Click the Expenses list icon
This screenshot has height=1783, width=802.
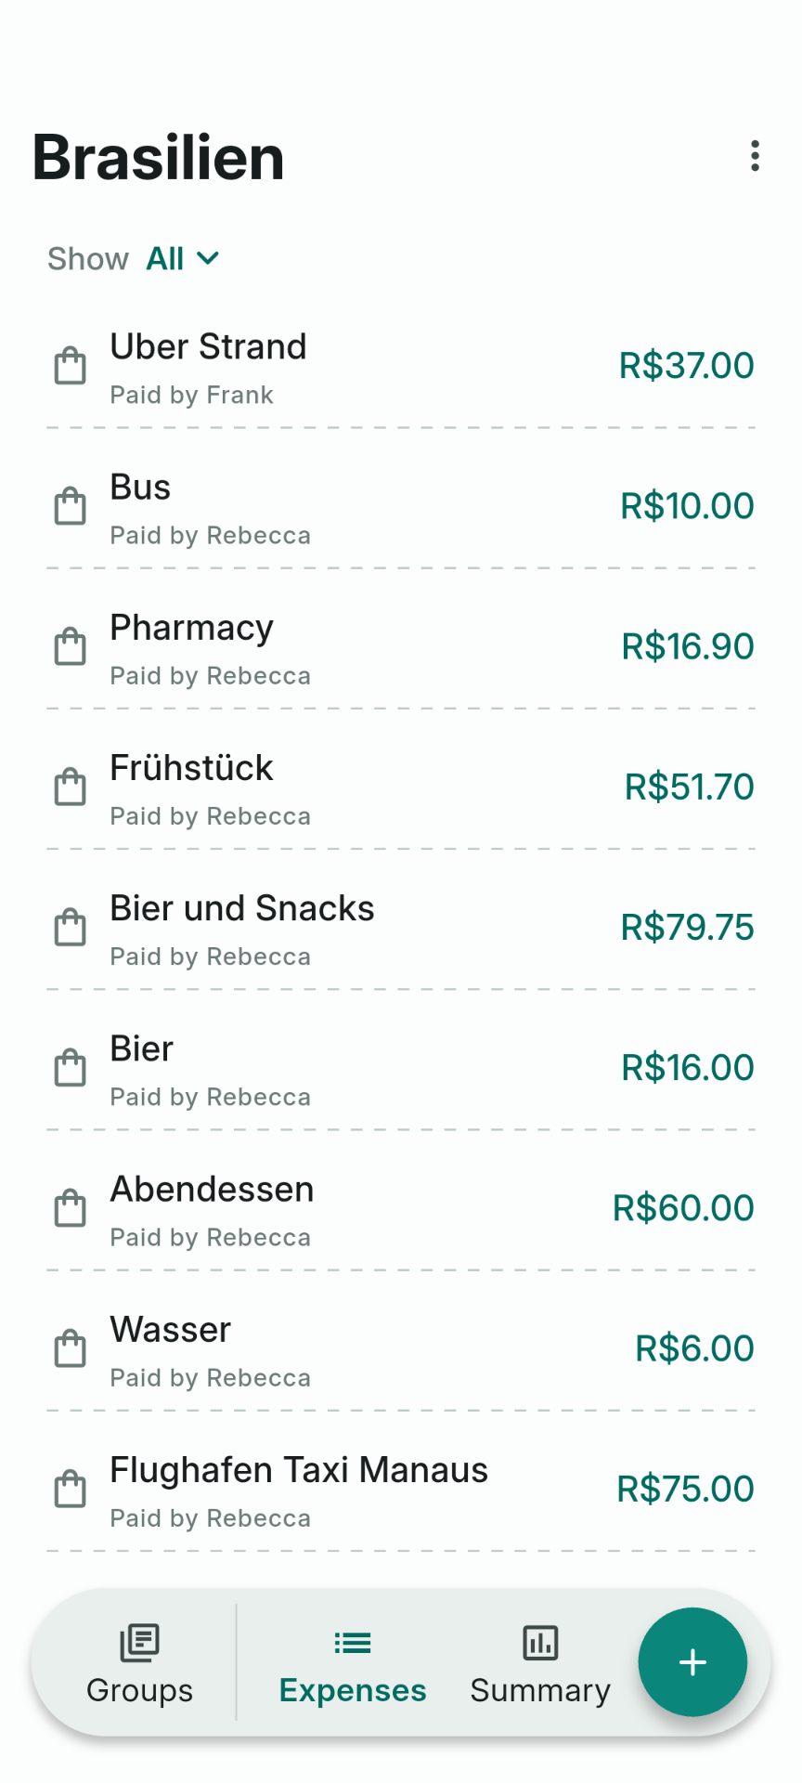(353, 1642)
